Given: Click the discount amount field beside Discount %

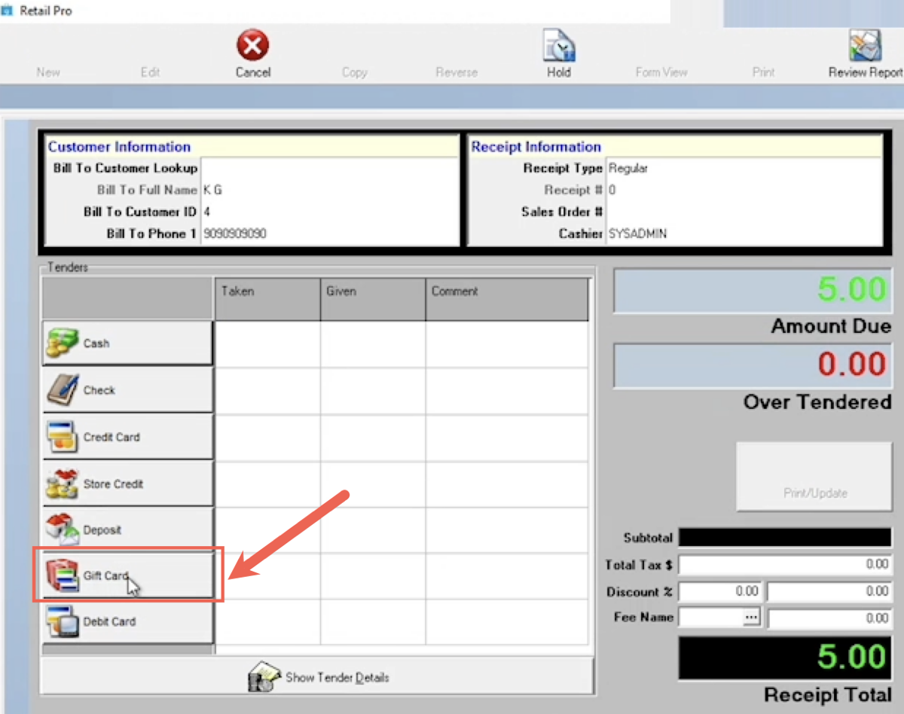Looking at the screenshot, I should pyautogui.click(x=829, y=591).
